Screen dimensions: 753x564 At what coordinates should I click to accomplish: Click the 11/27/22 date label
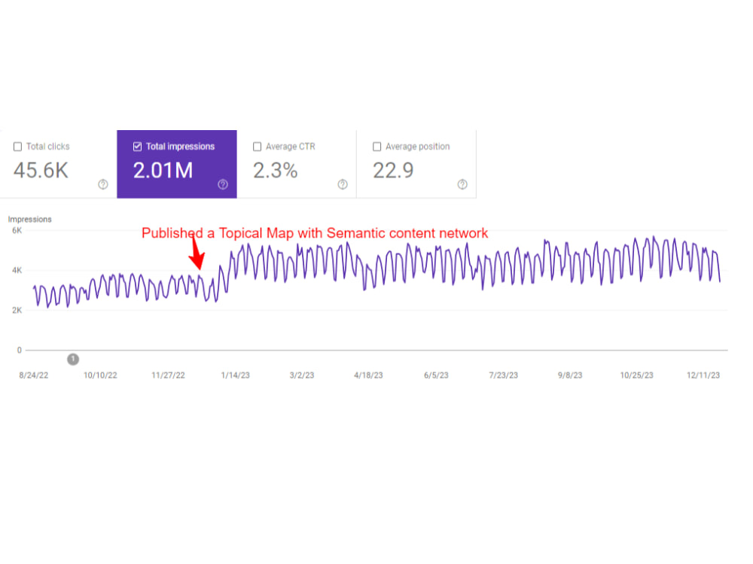168,375
